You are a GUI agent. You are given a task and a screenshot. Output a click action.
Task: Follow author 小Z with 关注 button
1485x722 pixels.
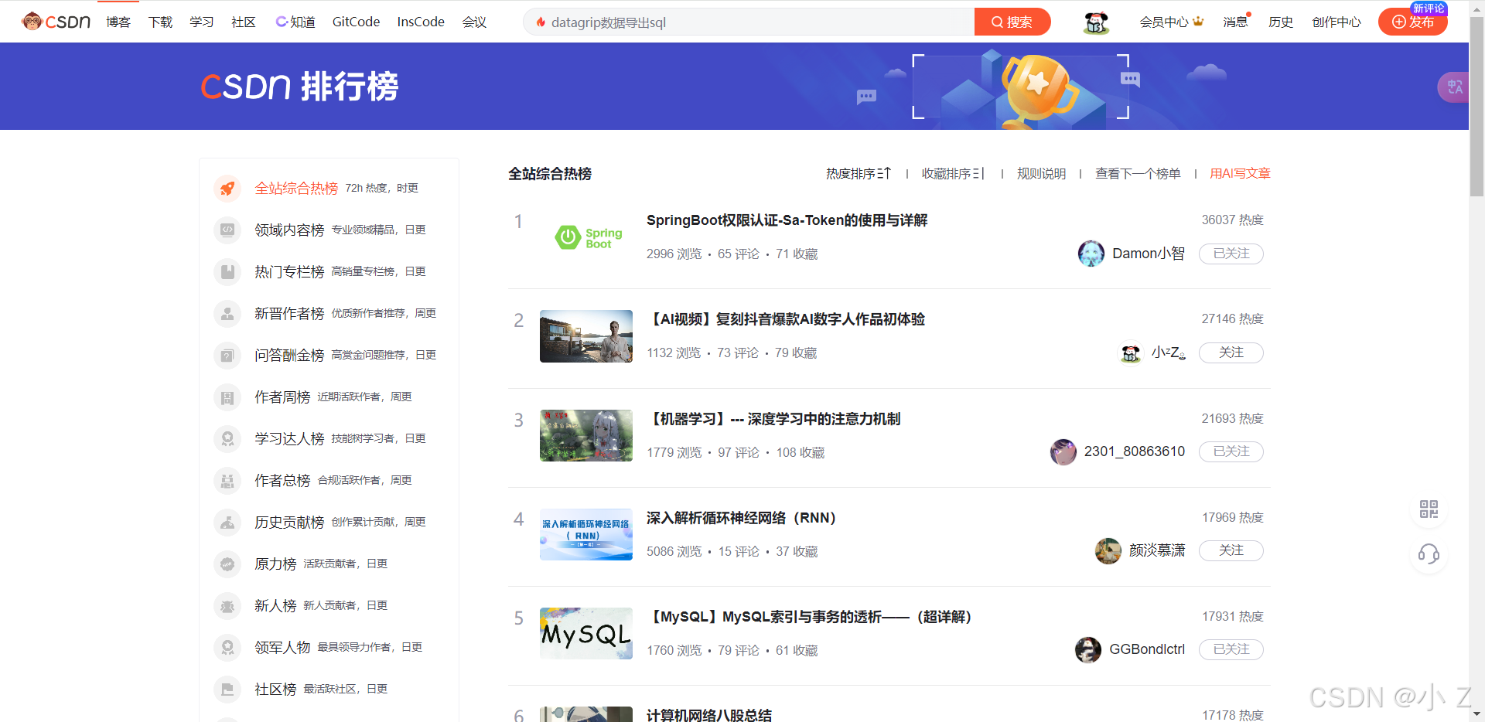tap(1231, 352)
